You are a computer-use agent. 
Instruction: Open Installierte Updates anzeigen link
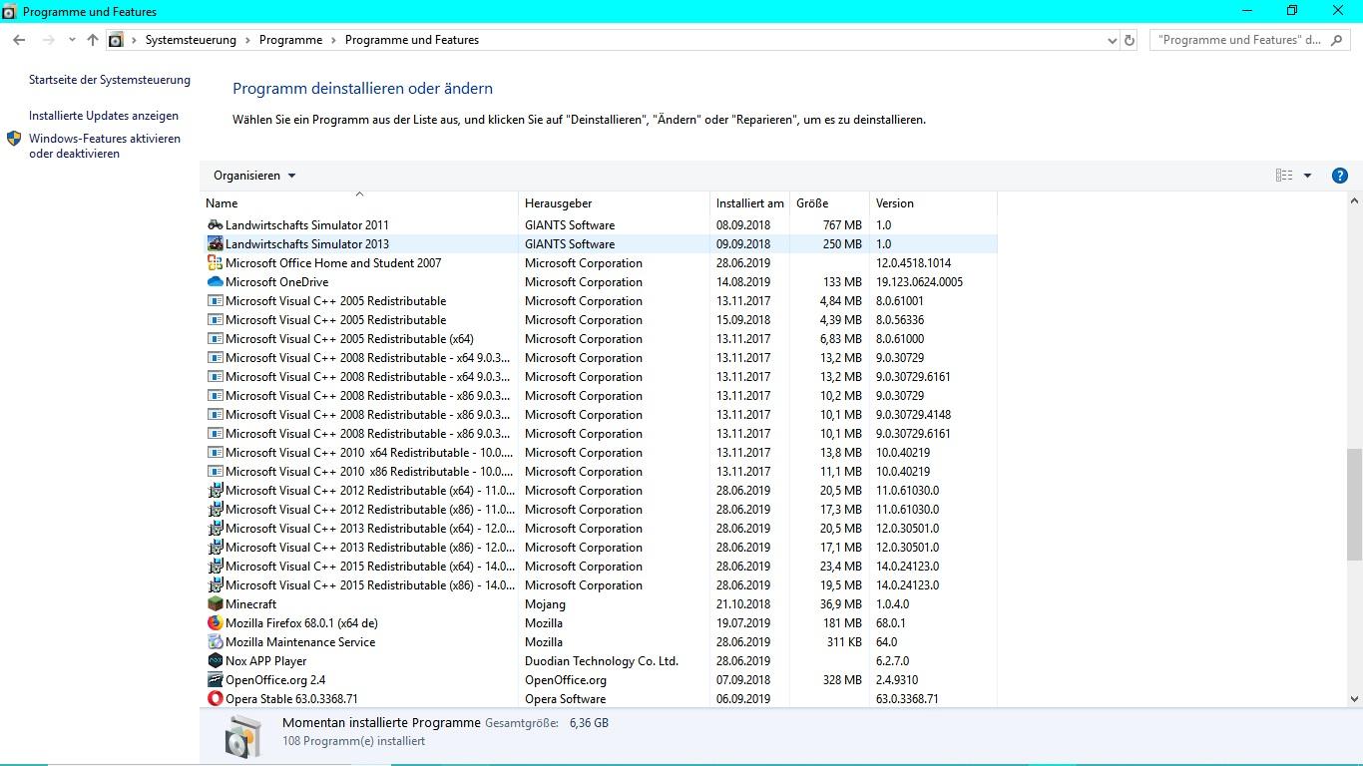click(x=104, y=116)
